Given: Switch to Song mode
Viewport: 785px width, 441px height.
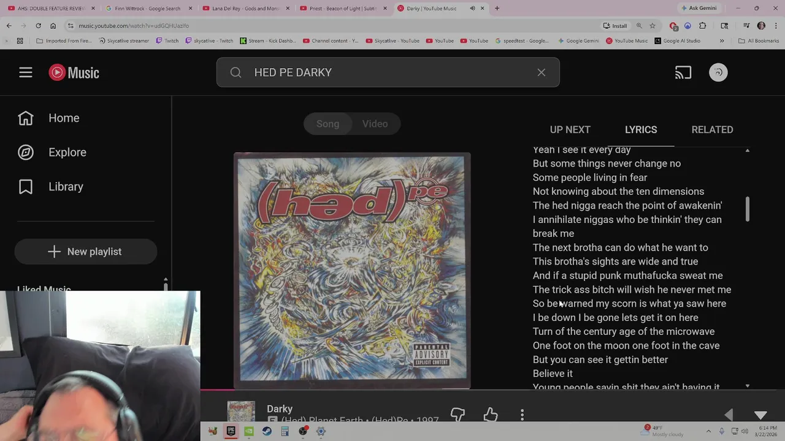Looking at the screenshot, I should [327, 124].
